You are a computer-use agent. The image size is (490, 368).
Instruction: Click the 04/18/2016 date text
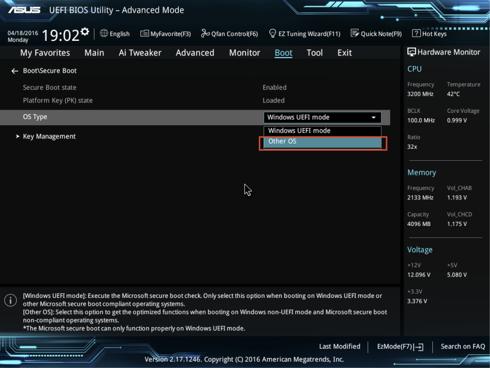[23, 33]
